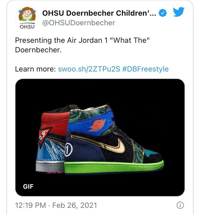Click the blue verified checkmark badge
This screenshot has height=215, width=200.
pos(162,13)
